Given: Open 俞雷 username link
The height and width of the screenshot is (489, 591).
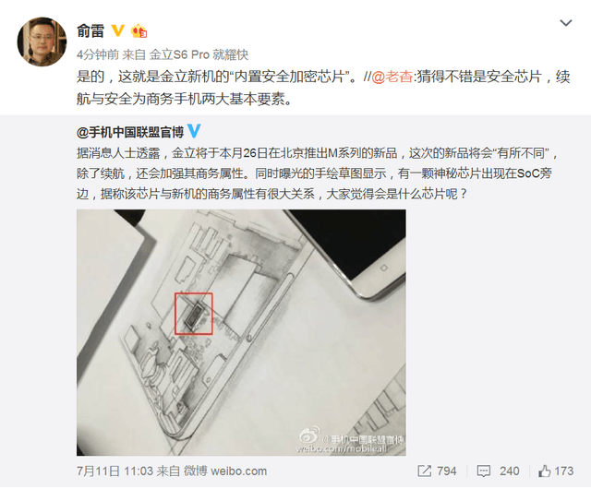Looking at the screenshot, I should coord(90,30).
